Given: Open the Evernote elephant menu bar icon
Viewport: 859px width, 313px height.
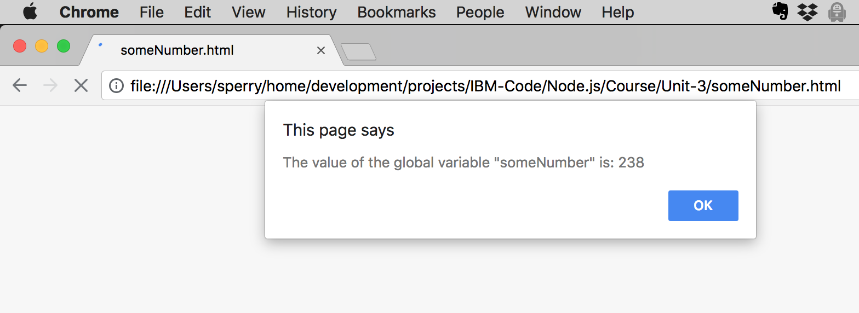Looking at the screenshot, I should pyautogui.click(x=780, y=11).
